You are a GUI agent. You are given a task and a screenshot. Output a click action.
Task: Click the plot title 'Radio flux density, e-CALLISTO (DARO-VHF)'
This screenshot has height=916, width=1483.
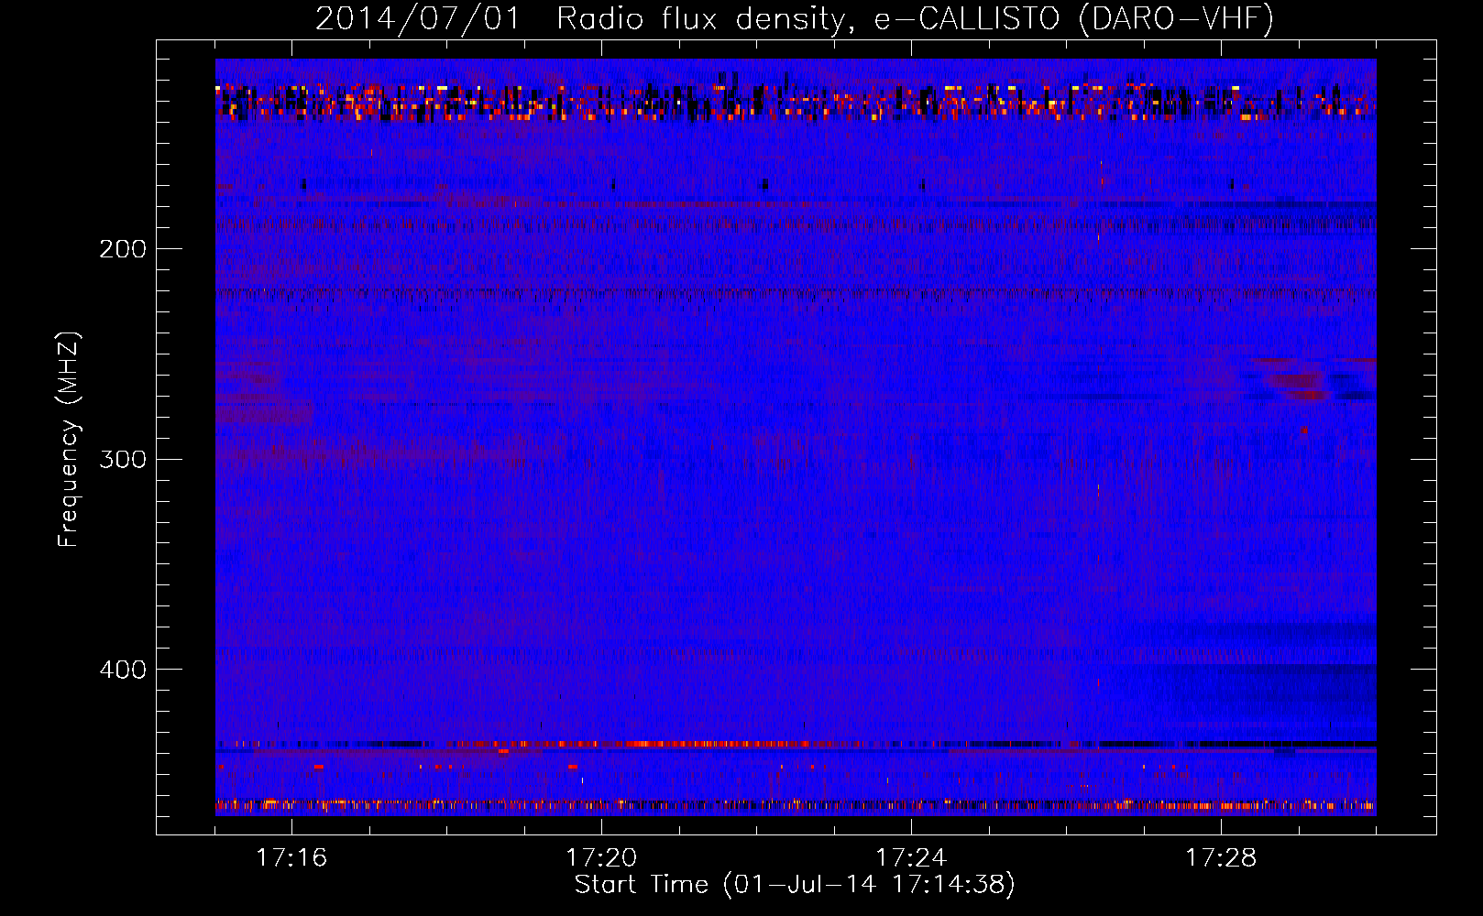(x=915, y=19)
